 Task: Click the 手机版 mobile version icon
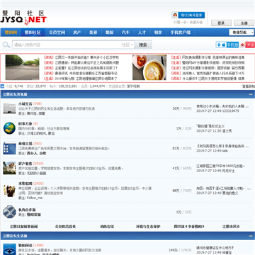point(227,45)
